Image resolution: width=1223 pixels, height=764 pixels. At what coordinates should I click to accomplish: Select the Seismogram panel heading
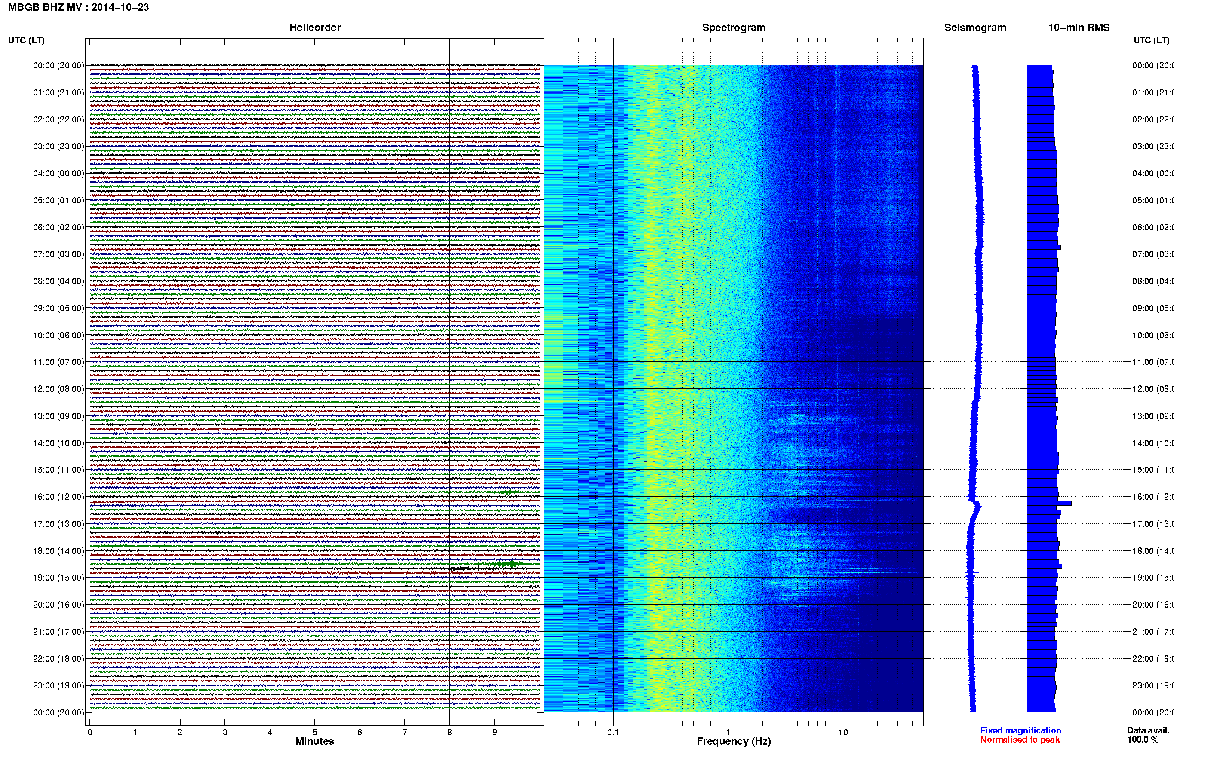tap(975, 28)
